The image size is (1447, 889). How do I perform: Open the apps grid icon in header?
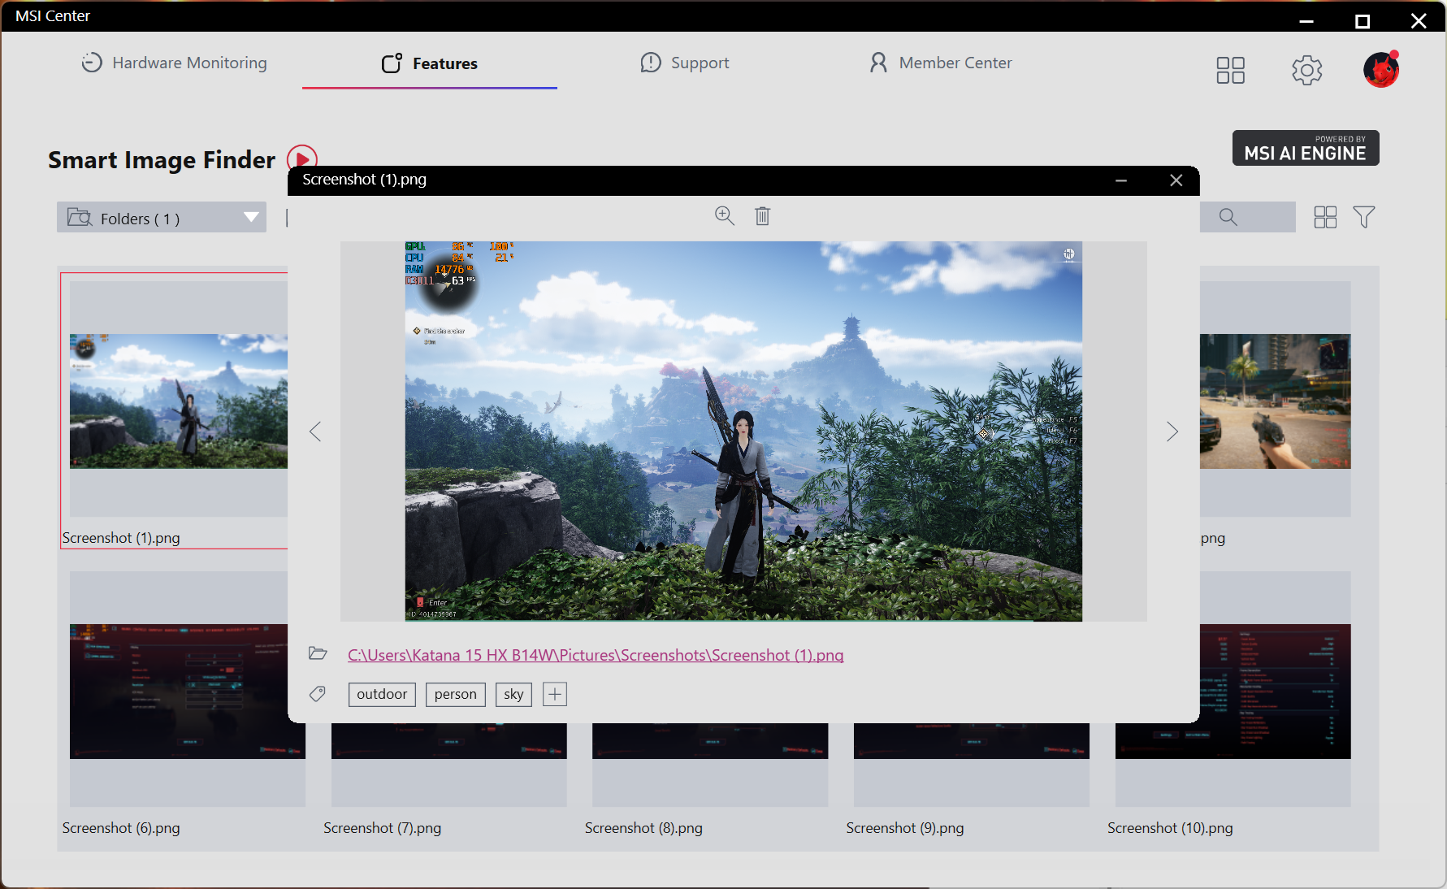click(1230, 71)
